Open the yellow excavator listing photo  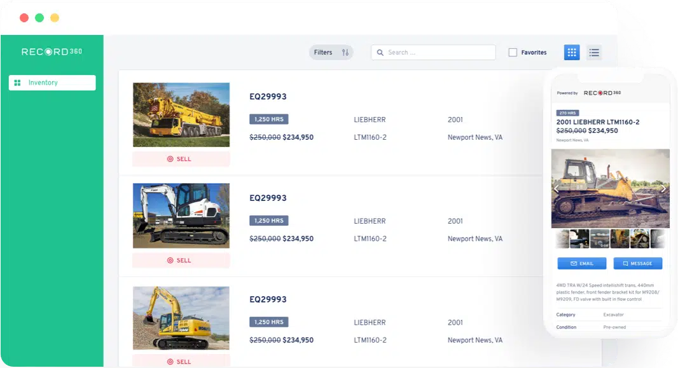coord(181,317)
